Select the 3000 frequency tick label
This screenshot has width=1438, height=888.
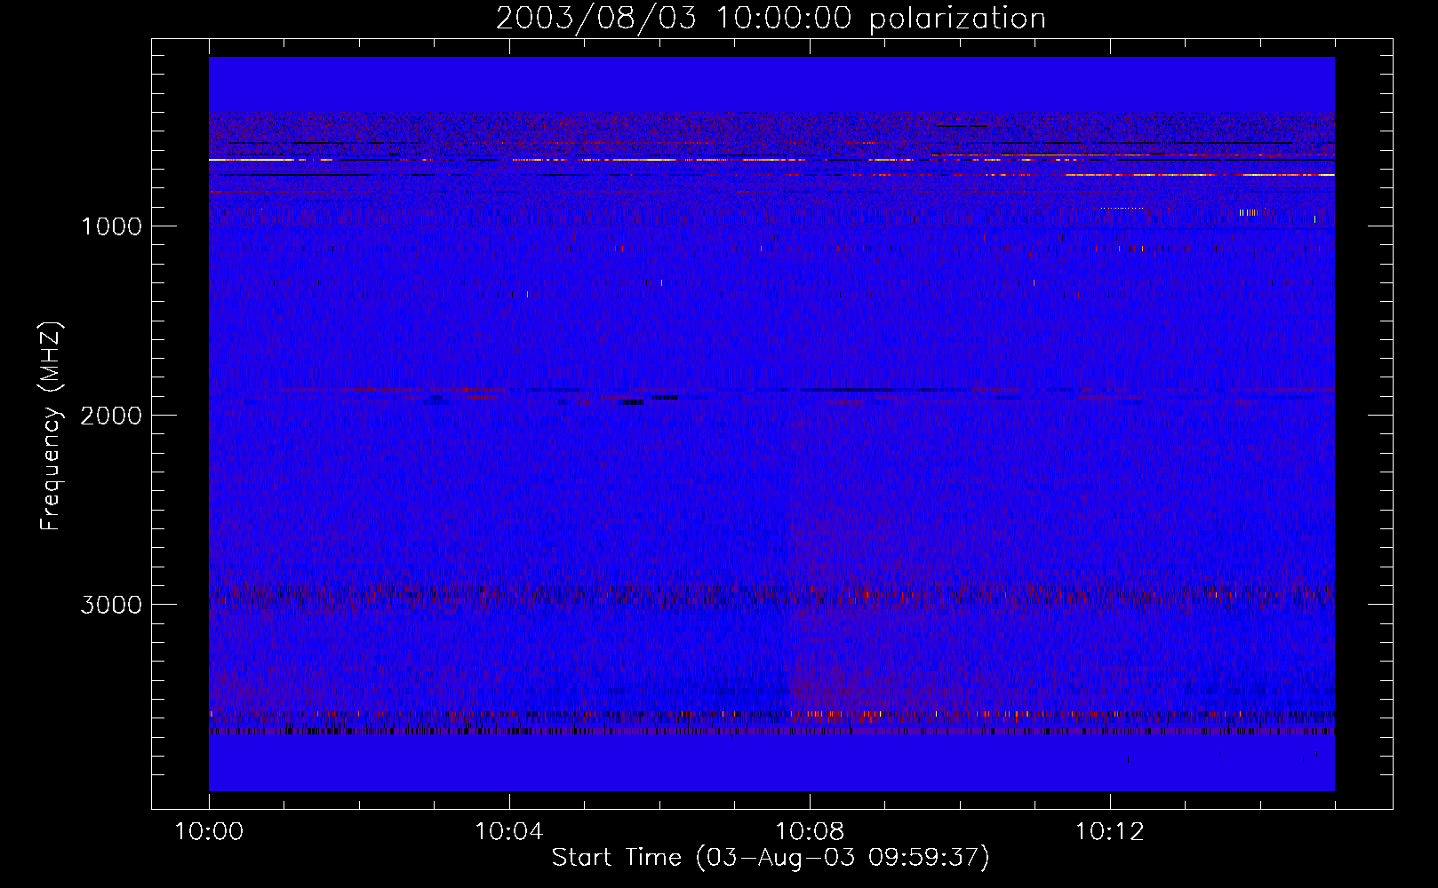click(x=111, y=605)
